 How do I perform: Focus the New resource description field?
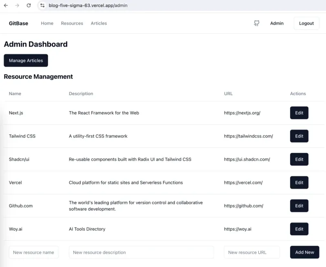(x=141, y=252)
